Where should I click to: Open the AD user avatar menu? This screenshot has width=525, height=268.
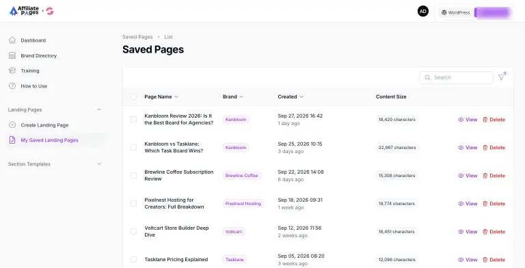pyautogui.click(x=423, y=11)
